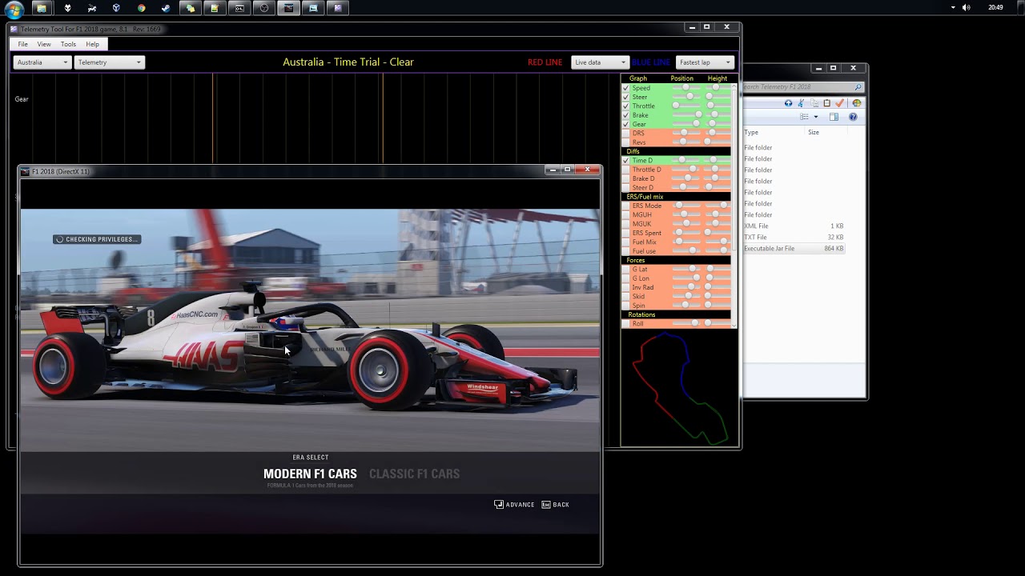Select MODERN F1 CARS era
The width and height of the screenshot is (1025, 576).
click(x=310, y=474)
